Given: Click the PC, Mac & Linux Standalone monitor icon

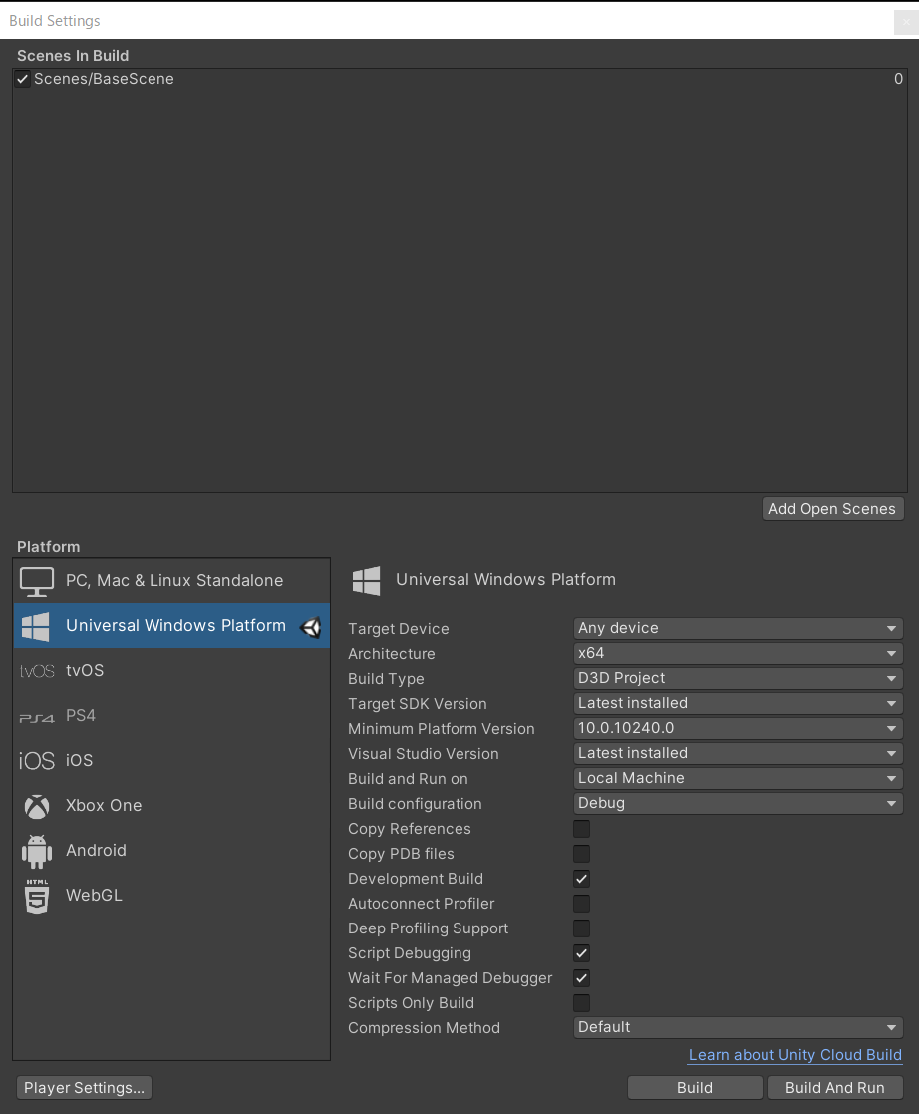Looking at the screenshot, I should [36, 581].
